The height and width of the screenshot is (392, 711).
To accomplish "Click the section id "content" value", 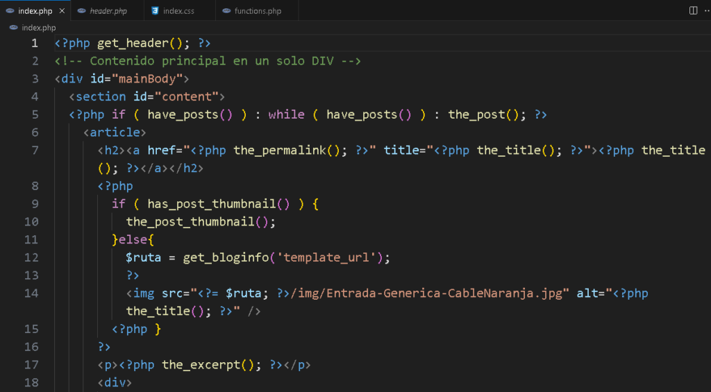I will point(187,96).
